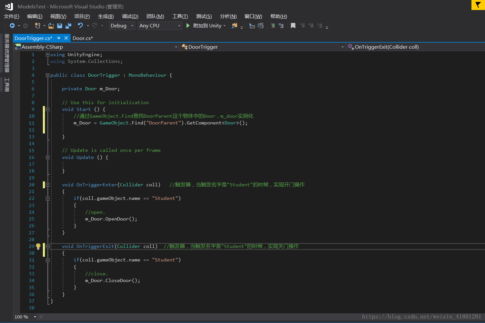Expand the OnTriggerExit member dropdown
This screenshot has width=485, height=323.
(x=416, y=47)
